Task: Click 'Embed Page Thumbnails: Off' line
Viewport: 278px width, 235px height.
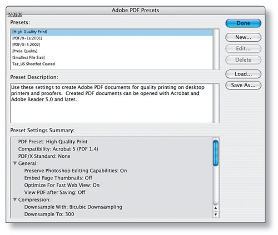Action: (x=58, y=178)
